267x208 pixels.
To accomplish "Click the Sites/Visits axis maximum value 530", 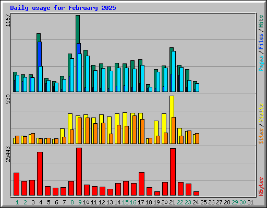I will tap(8, 99).
